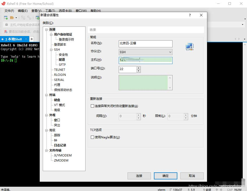Click the reconnect icon in the toolbar

[23, 18]
